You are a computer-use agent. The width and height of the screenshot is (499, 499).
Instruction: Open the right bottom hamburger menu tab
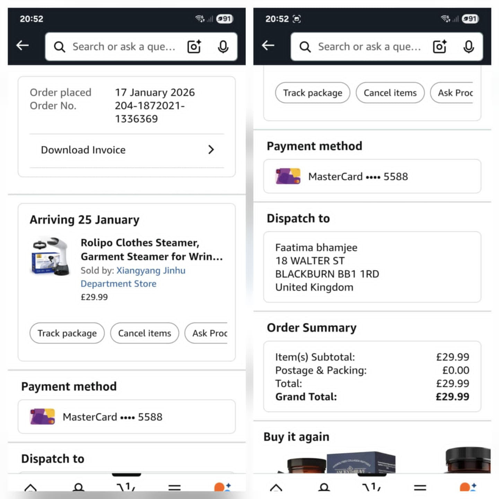[x=420, y=488]
